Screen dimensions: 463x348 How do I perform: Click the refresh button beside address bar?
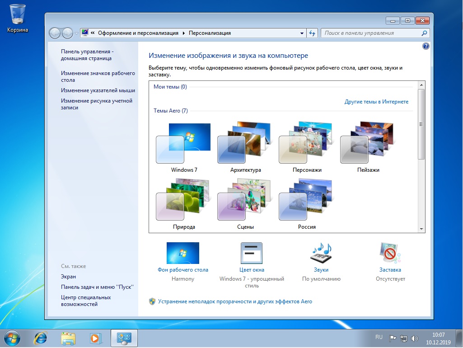(x=312, y=33)
